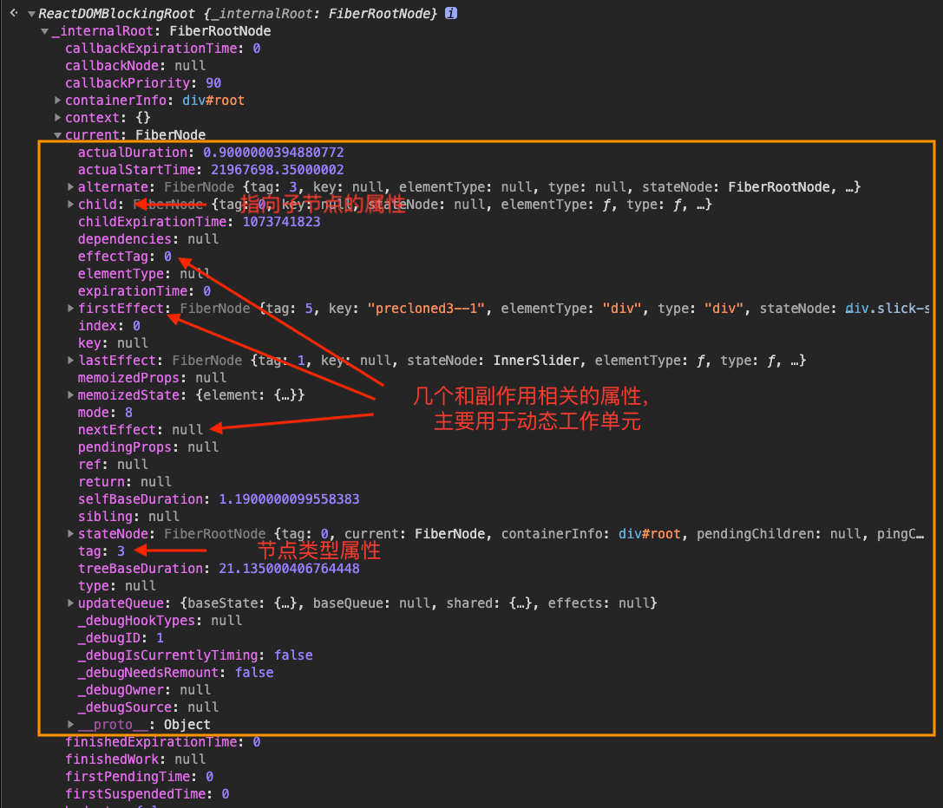Select the ref: null row
This screenshot has height=808, width=943.
113,465
